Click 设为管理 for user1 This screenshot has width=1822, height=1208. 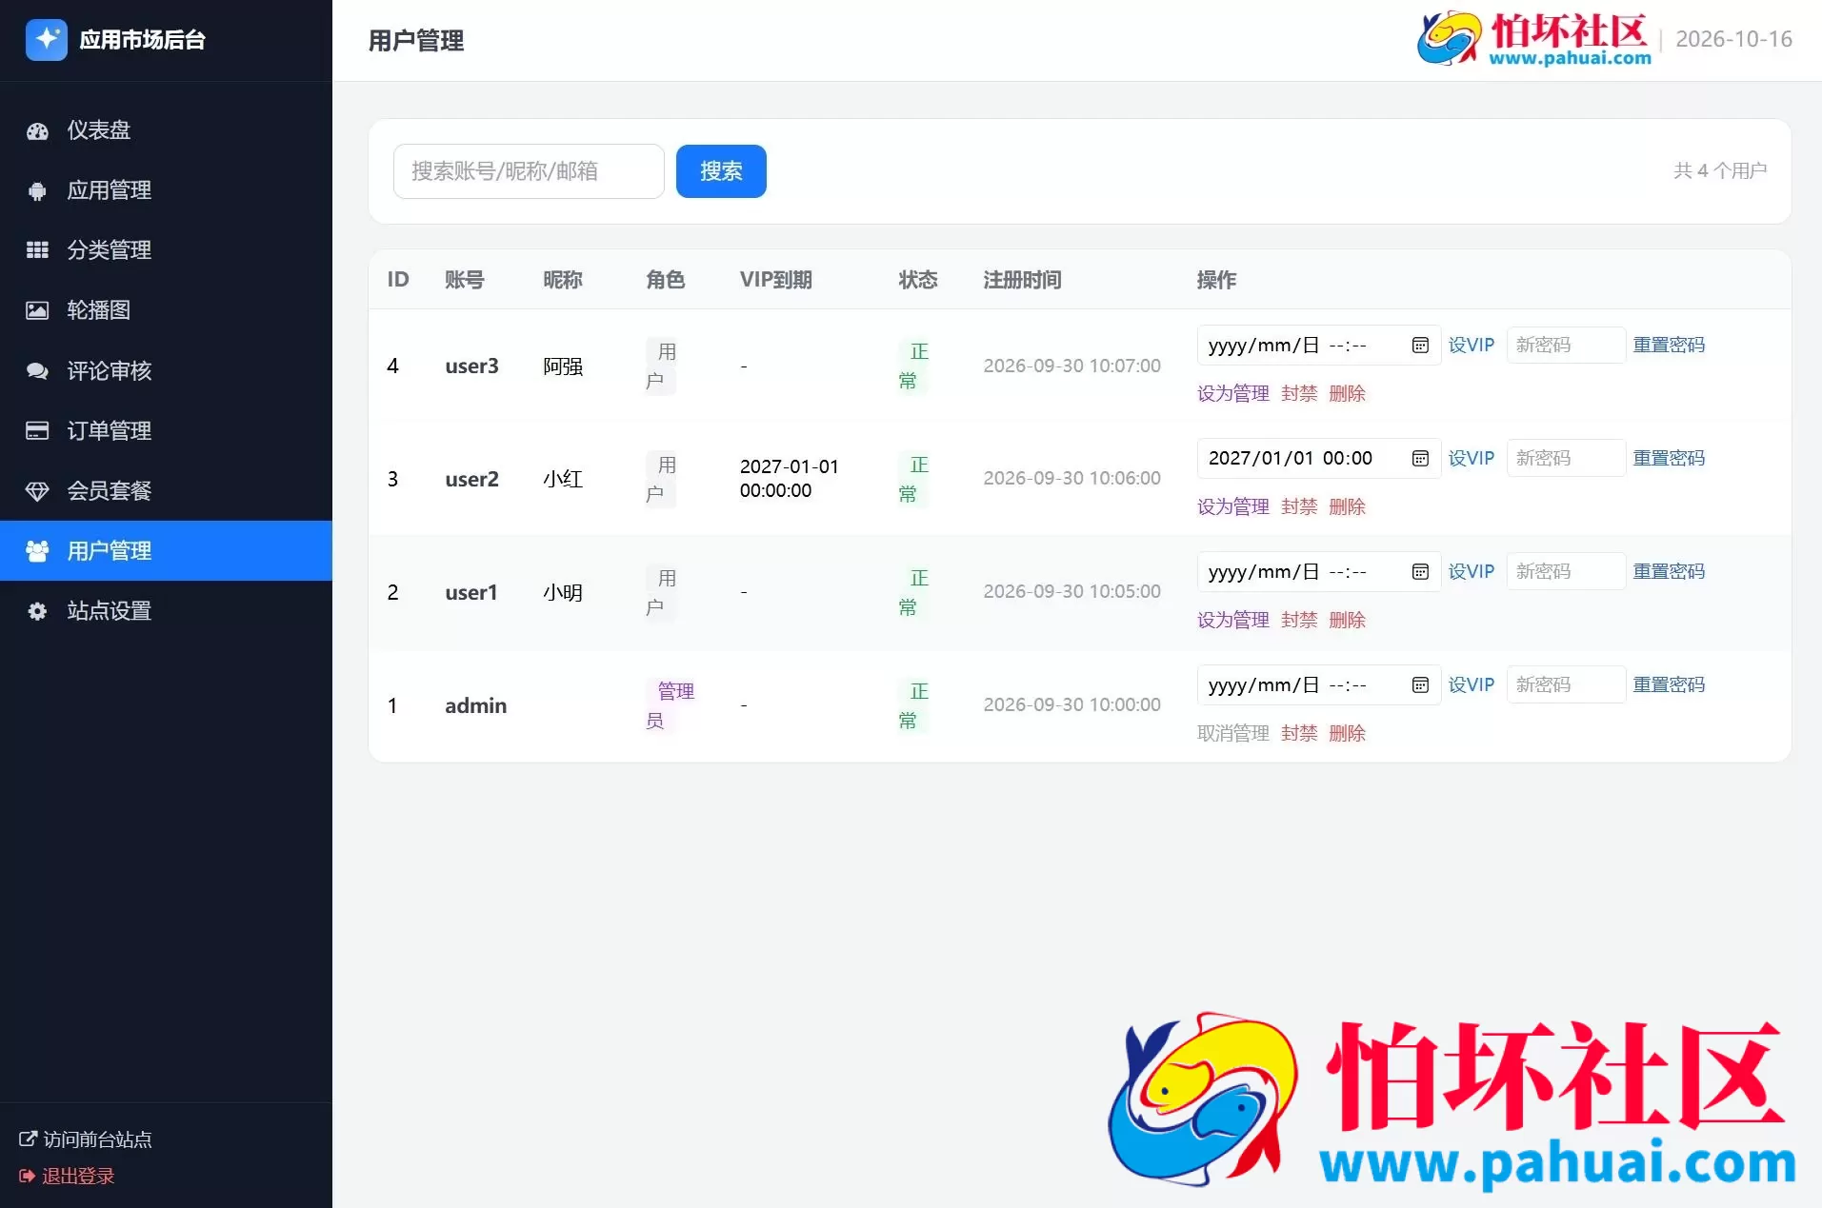click(x=1233, y=620)
